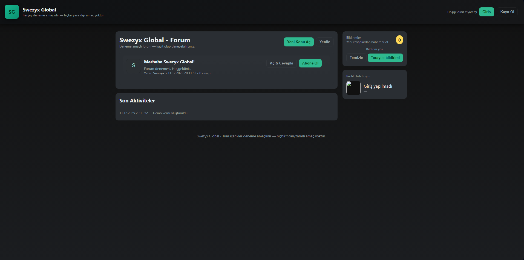
Task: Click the header tagline herşey deneme amaçlıdır
Action: pyautogui.click(x=63, y=15)
